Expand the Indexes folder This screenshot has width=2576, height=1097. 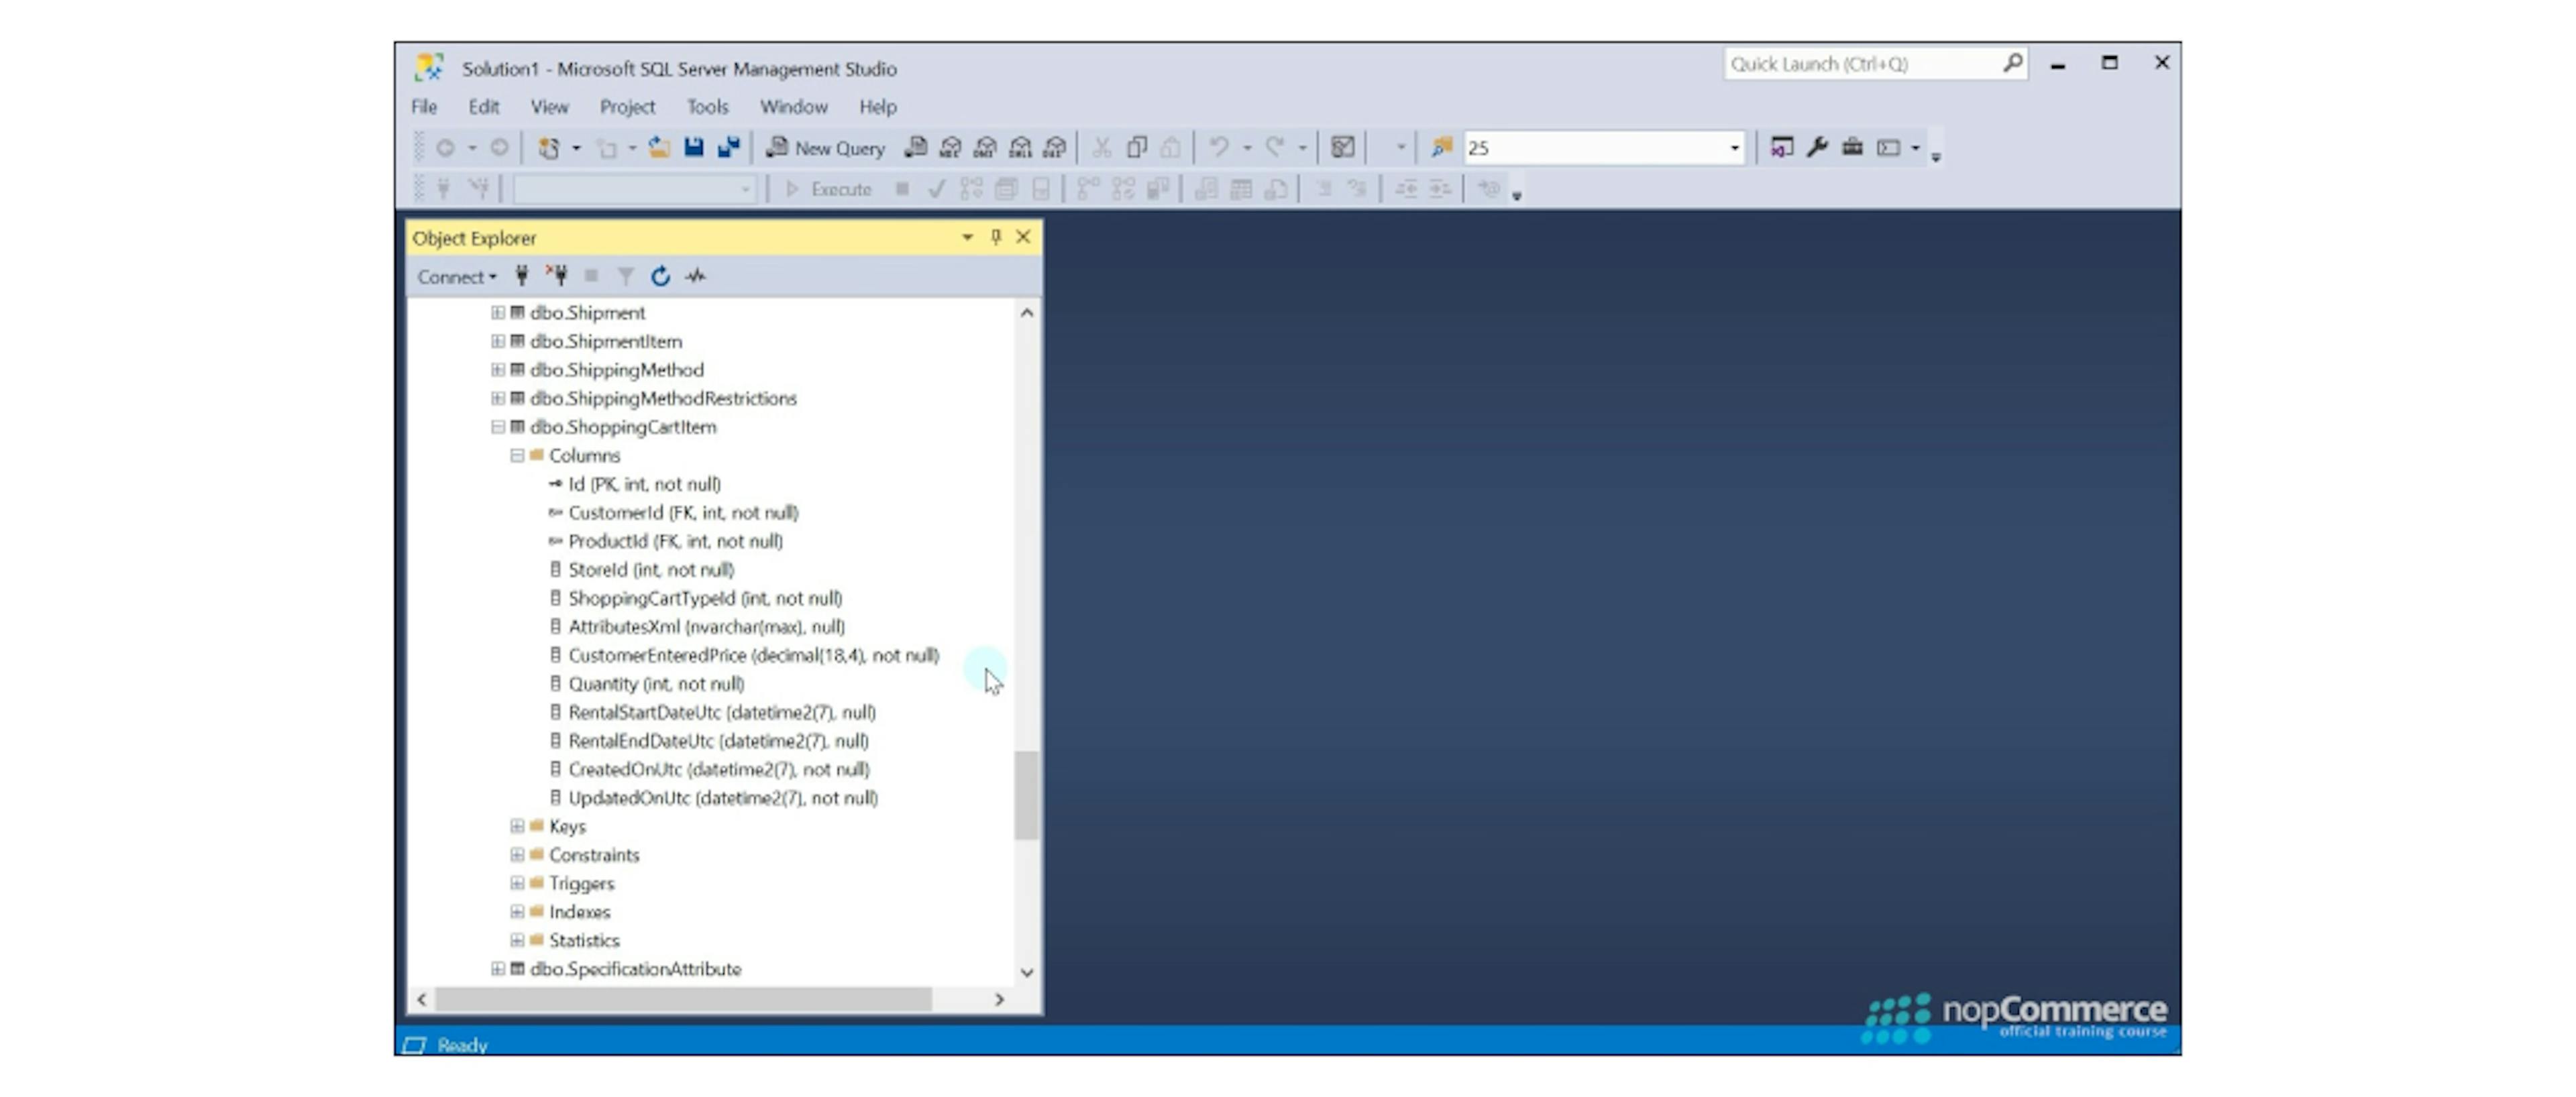pos(517,912)
